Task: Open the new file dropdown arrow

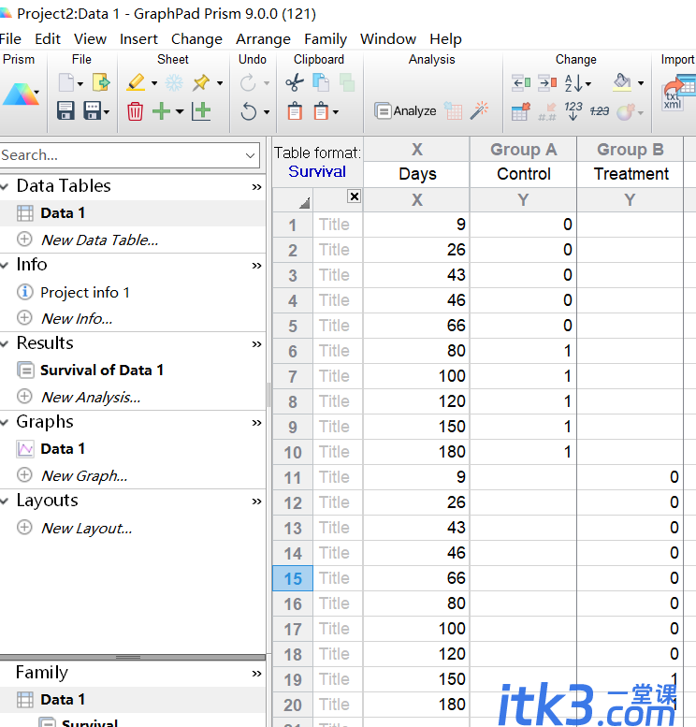Action: click(80, 84)
